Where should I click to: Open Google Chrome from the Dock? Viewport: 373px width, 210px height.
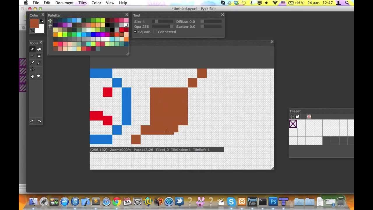117,202
